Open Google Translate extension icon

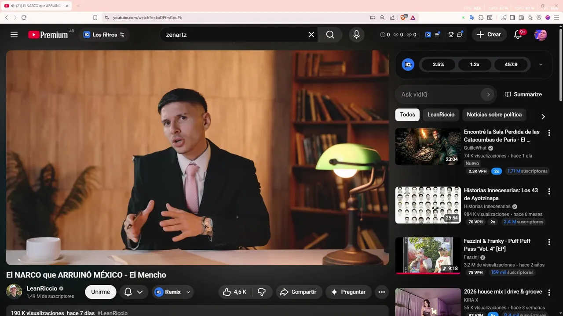click(x=472, y=18)
